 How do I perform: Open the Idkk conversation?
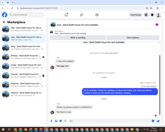[23, 29]
